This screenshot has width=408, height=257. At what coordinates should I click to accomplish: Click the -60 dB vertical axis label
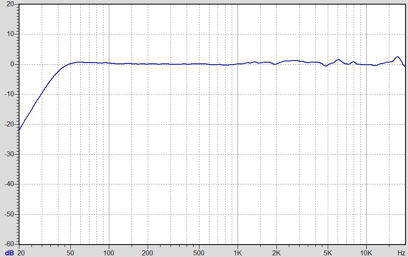tap(10, 244)
